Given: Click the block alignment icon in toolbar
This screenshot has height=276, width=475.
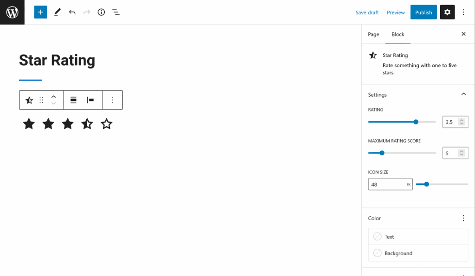Looking at the screenshot, I should [x=73, y=100].
